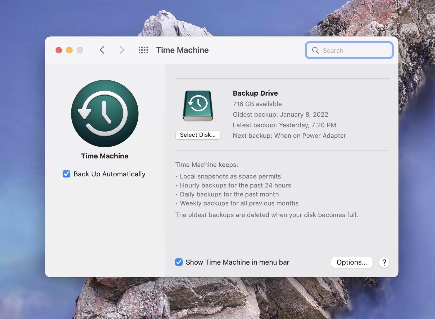Open Time Machine help via the question mark
Viewport: 435px width, 319px height.
(x=384, y=262)
